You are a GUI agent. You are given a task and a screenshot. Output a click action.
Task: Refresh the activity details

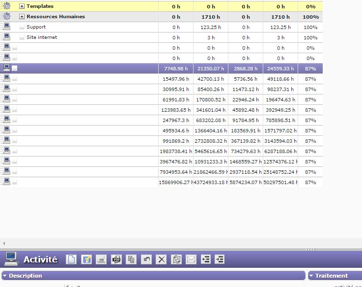[x=176, y=259]
